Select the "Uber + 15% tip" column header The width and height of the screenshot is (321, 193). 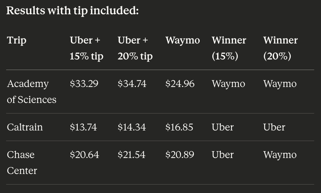point(86,48)
